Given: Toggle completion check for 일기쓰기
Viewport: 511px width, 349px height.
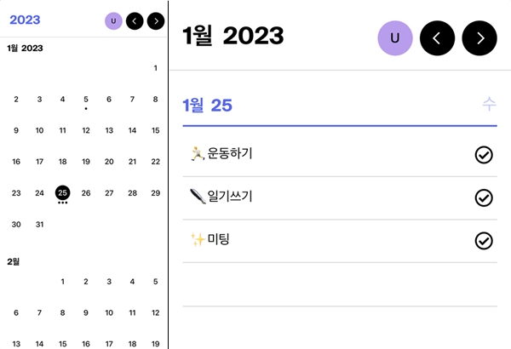Looking at the screenshot, I should [x=484, y=197].
